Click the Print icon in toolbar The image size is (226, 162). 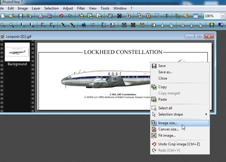[x=41, y=16]
